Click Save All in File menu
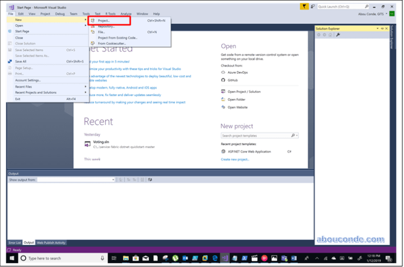 point(21,61)
